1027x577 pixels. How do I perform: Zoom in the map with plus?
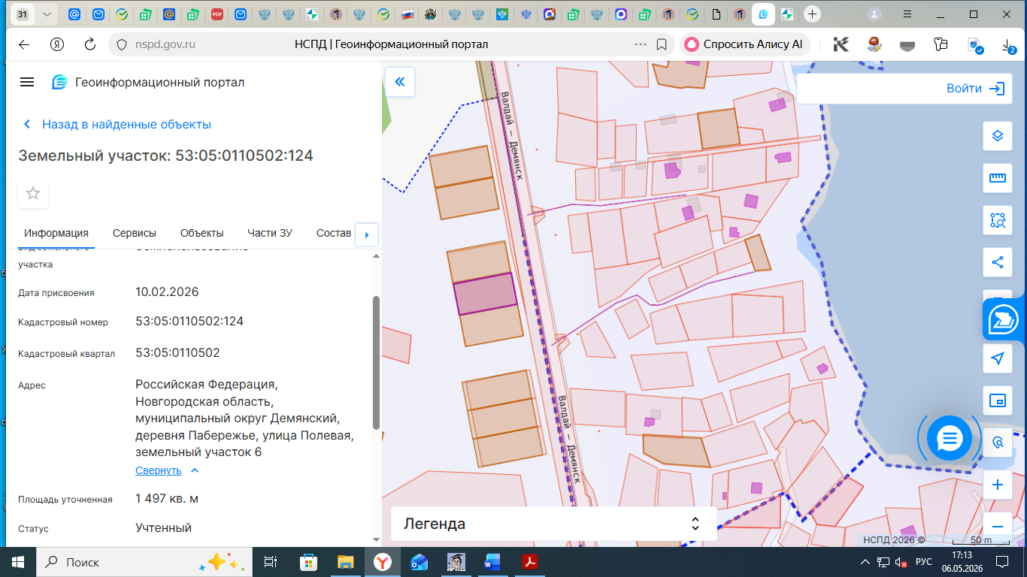click(998, 485)
